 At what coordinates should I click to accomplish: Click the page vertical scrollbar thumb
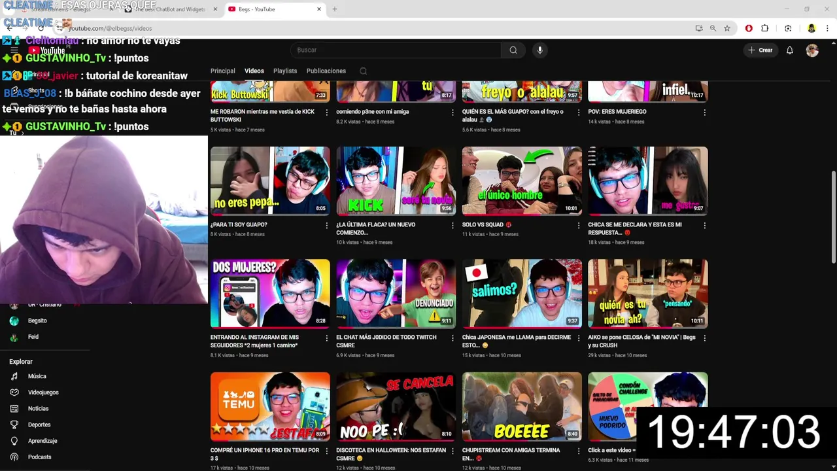click(833, 217)
